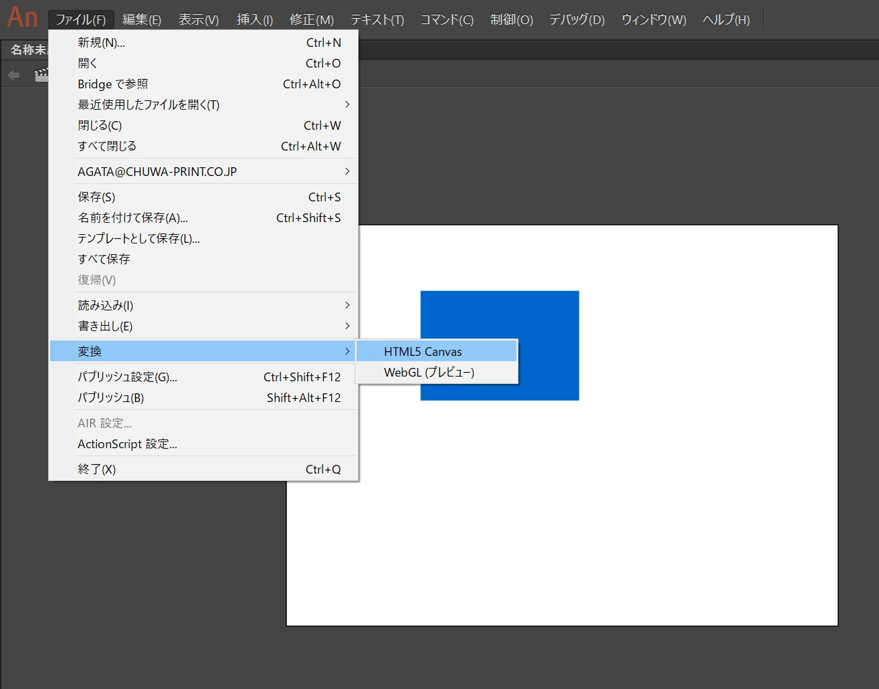Open the ウィンドウ(W) menu
The image size is (879, 689).
[654, 19]
